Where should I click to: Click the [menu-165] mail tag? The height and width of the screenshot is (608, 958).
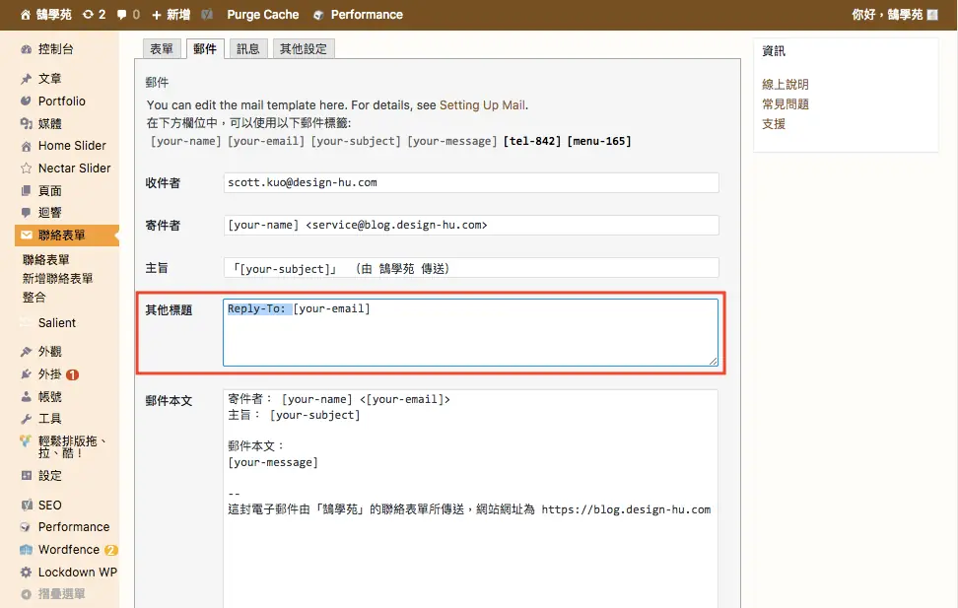[x=599, y=141]
